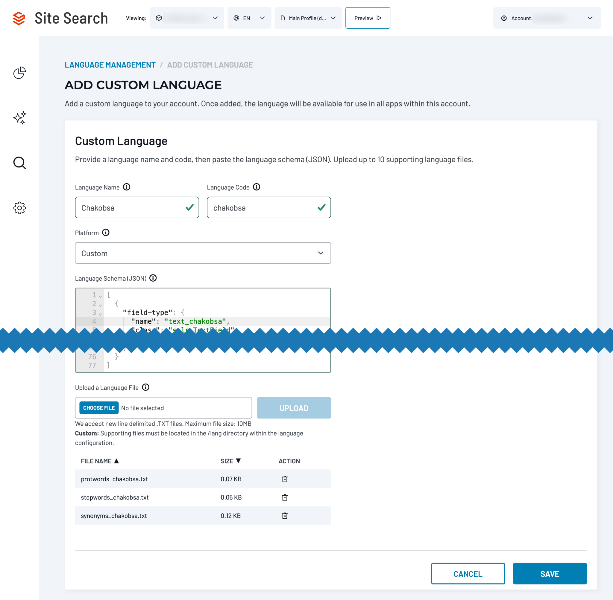
Task: Collapse JSON line 2 fold arrow
Action: pos(100,305)
